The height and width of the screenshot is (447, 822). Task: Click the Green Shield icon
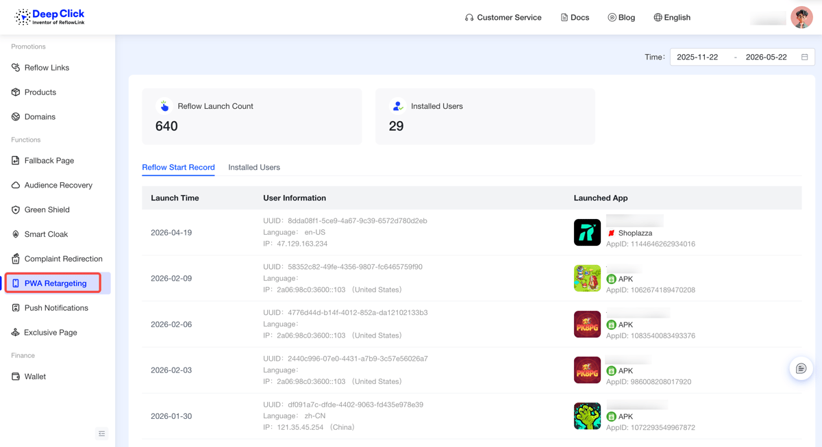click(16, 210)
